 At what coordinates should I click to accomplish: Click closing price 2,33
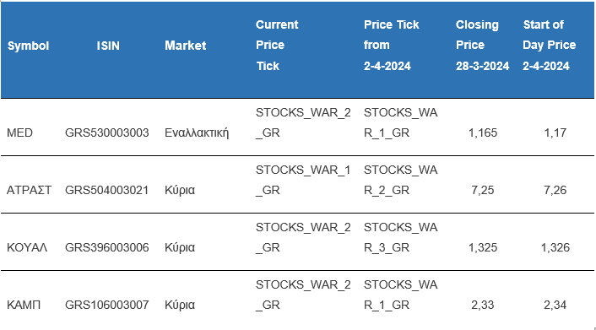(482, 305)
